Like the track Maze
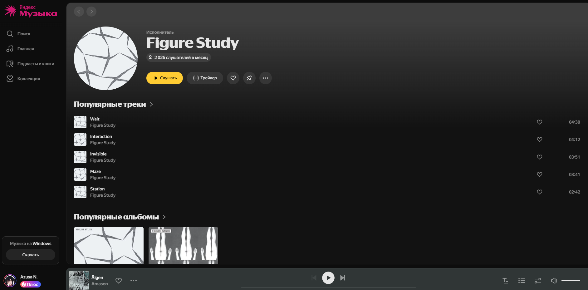The width and height of the screenshot is (588, 290). click(540, 174)
